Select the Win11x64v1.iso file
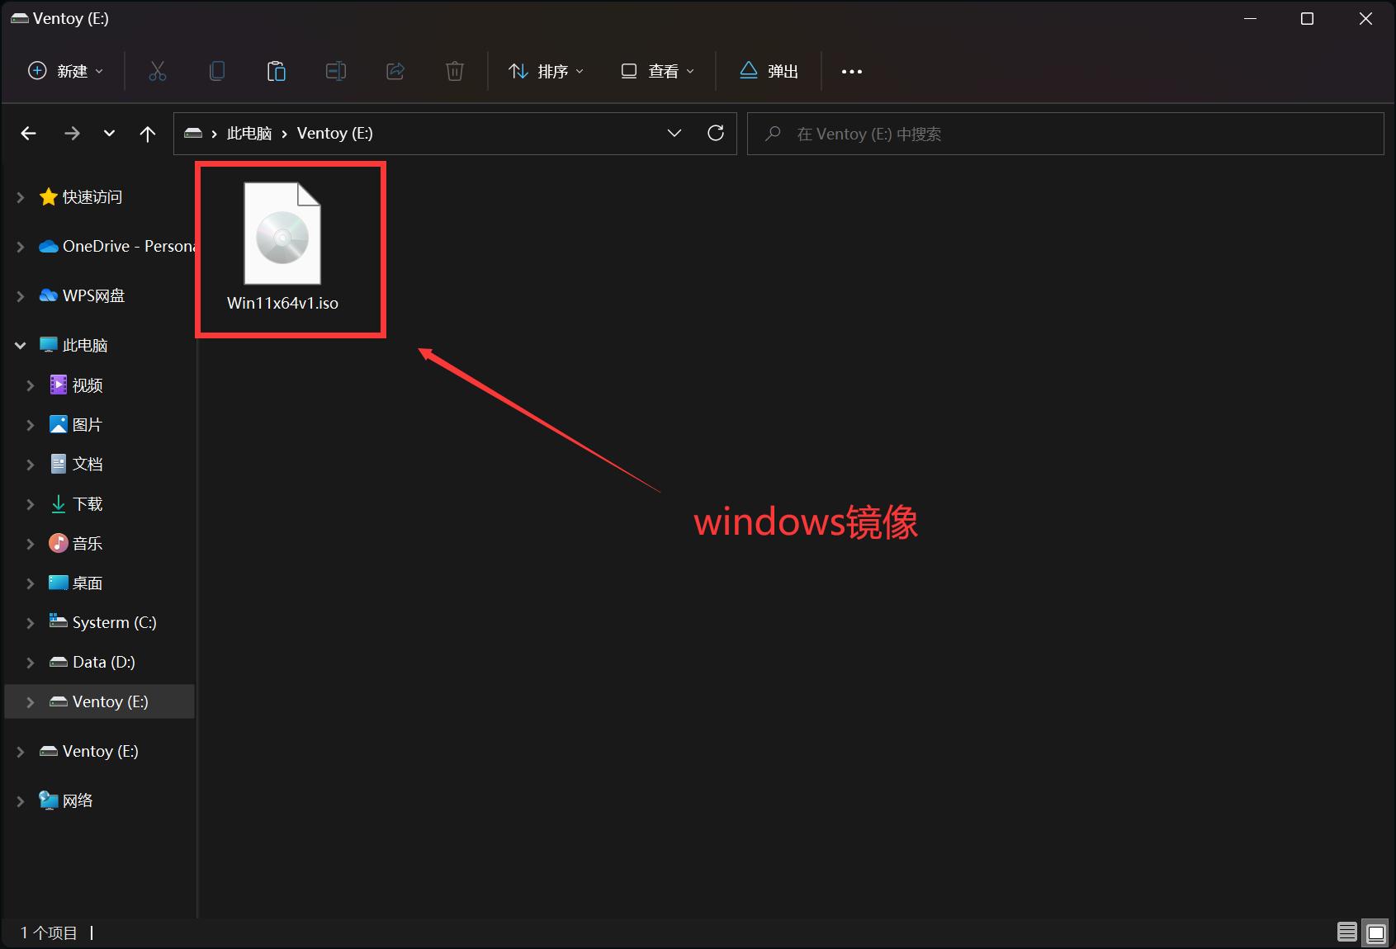 pyautogui.click(x=282, y=239)
